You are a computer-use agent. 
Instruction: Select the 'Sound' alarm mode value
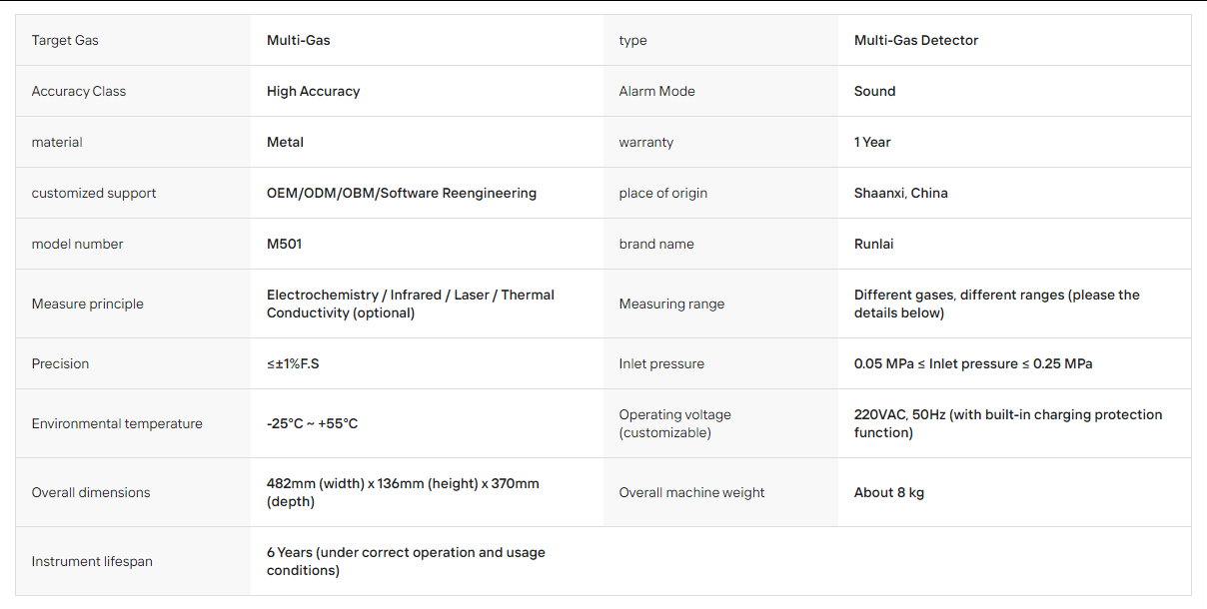[874, 91]
